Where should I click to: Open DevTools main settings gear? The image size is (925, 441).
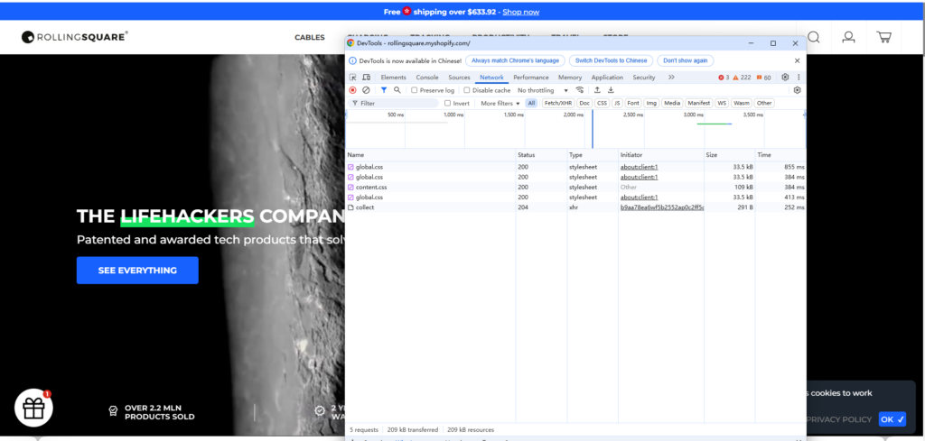pyautogui.click(x=785, y=78)
